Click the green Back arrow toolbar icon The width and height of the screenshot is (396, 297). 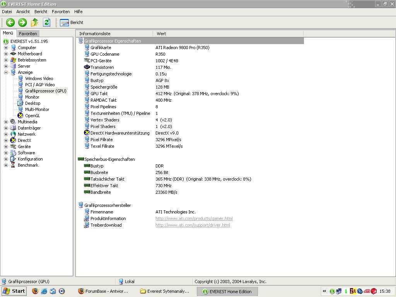tap(10, 22)
